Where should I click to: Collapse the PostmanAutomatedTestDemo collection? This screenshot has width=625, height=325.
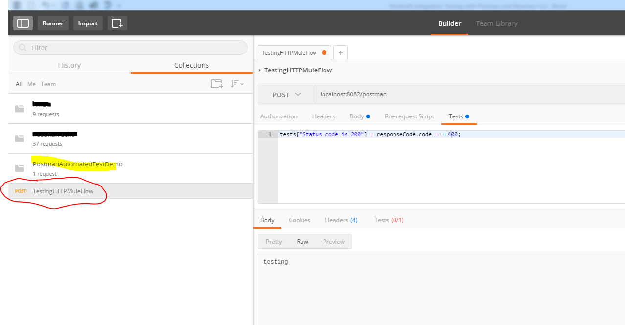click(131, 168)
